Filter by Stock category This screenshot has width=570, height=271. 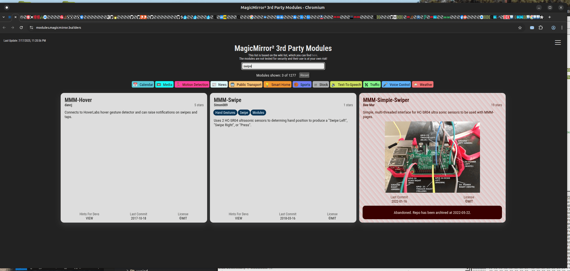(321, 85)
